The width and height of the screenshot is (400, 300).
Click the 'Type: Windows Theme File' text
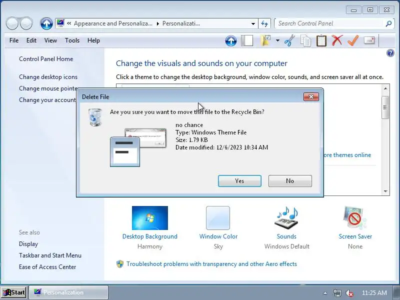[211, 132]
